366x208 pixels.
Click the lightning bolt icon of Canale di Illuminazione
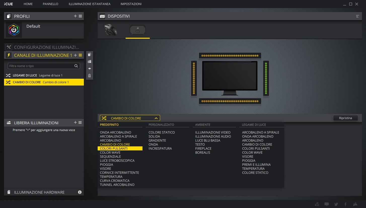click(9, 55)
